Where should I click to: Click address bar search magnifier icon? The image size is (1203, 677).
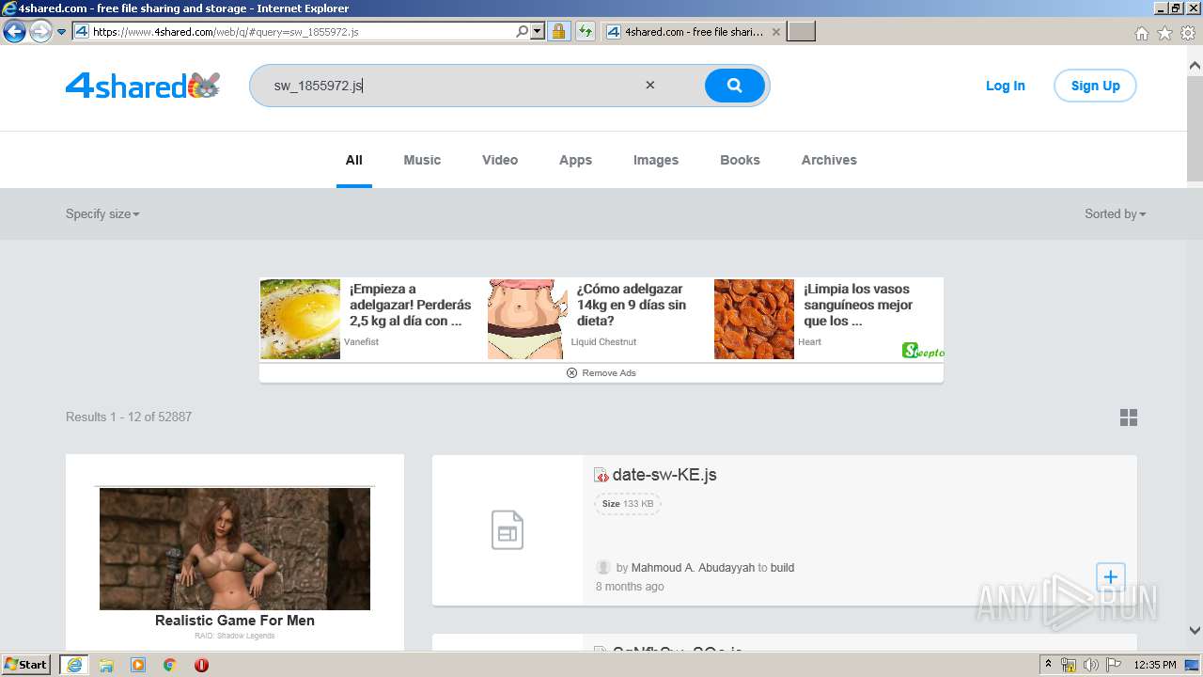point(523,32)
